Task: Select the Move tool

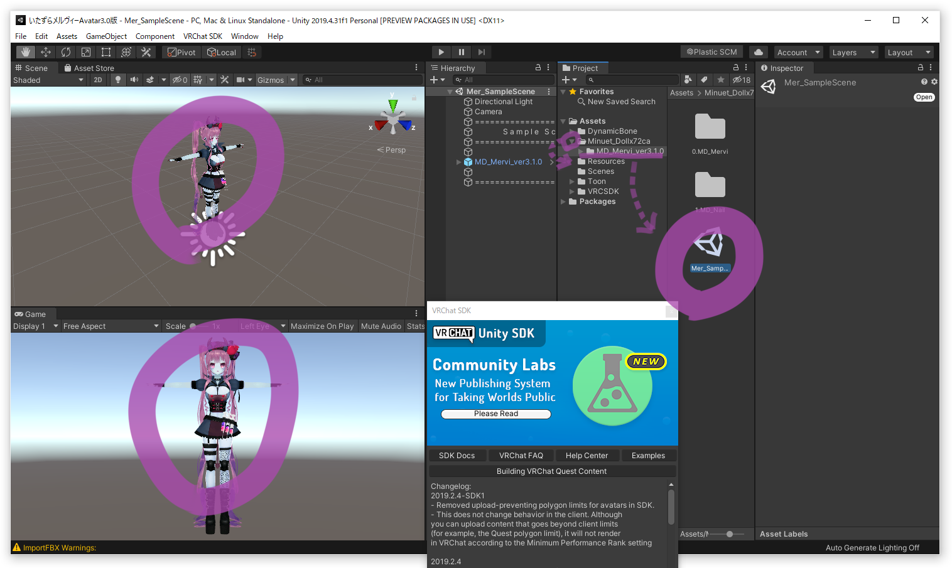Action: pos(45,52)
